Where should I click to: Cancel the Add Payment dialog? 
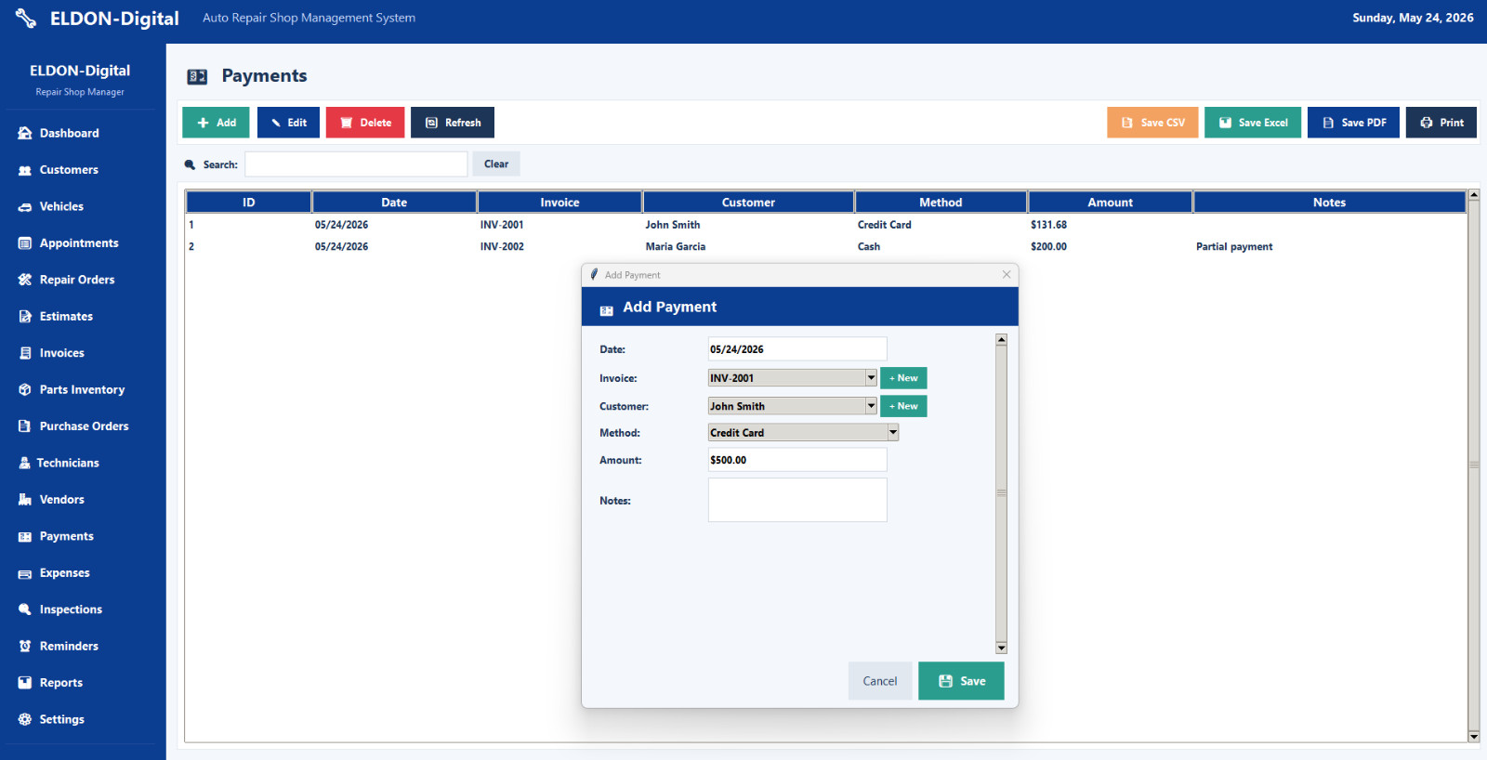[880, 681]
